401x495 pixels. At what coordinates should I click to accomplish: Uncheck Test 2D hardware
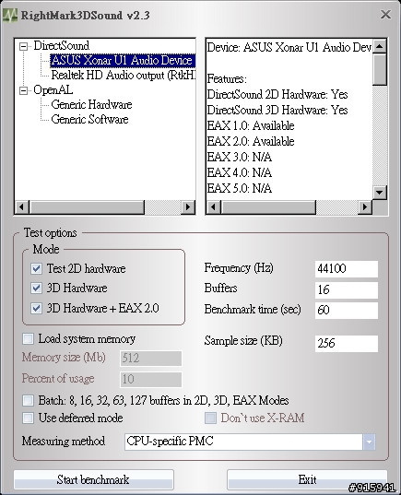36,268
